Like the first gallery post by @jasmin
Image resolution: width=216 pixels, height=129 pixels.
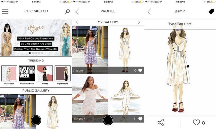click(140, 71)
